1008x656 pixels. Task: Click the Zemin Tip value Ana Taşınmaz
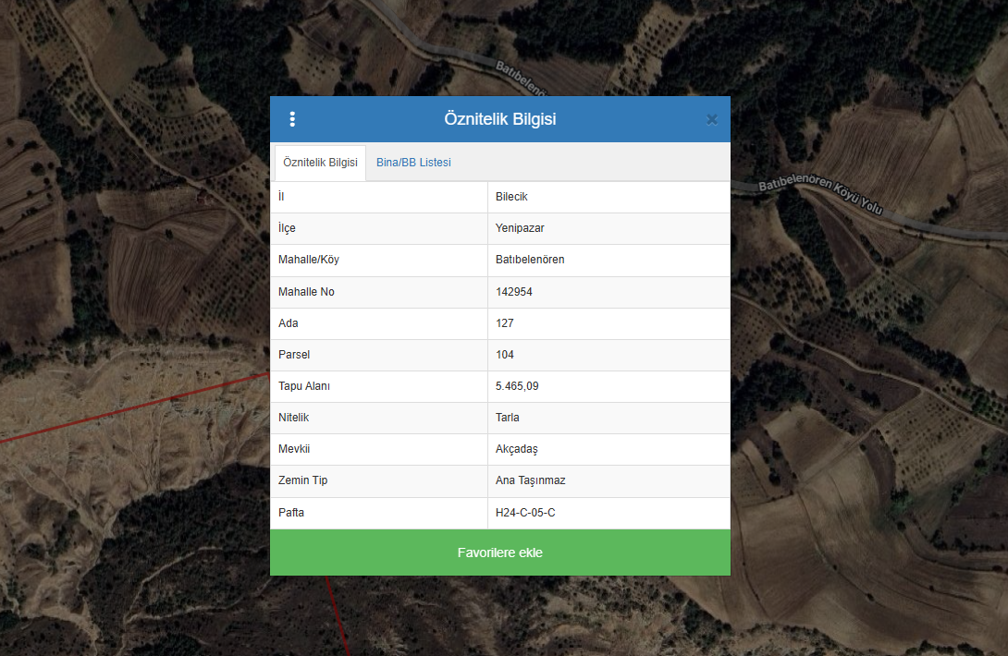point(530,480)
